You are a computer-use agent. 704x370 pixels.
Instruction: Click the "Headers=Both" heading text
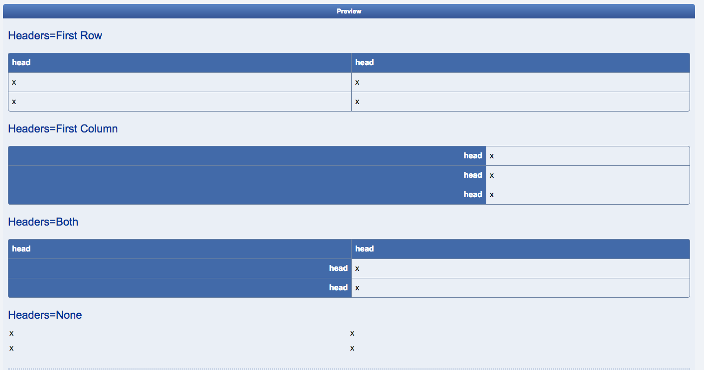point(43,222)
